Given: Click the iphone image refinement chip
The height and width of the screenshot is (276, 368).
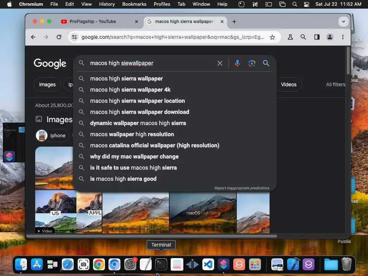Looking at the screenshot, I should click(x=53, y=135).
